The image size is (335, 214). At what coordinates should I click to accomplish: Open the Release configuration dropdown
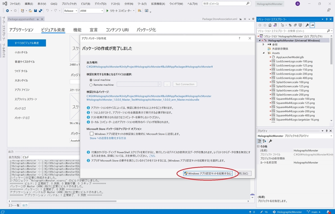[71, 11]
